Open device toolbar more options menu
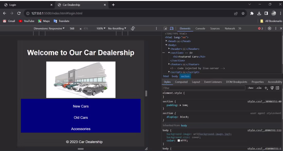 click(156, 29)
